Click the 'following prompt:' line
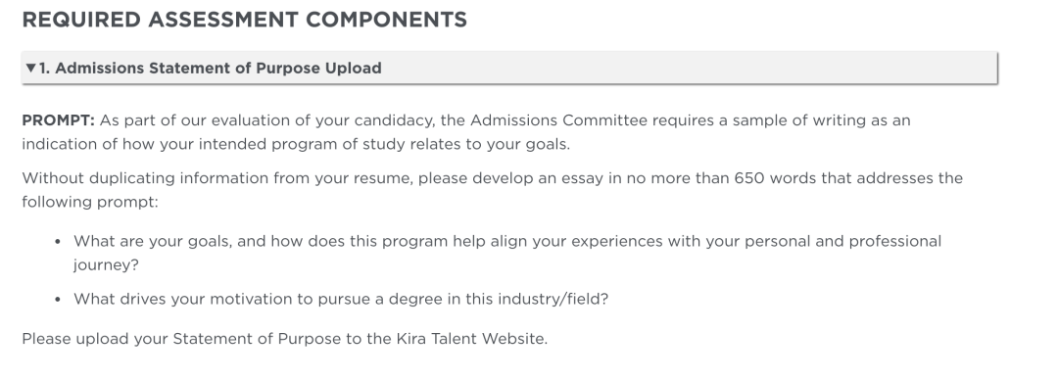 (90, 202)
